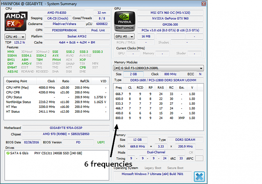Click the Socket AM3r2 platform field

pyautogui.click(x=77, y=36)
